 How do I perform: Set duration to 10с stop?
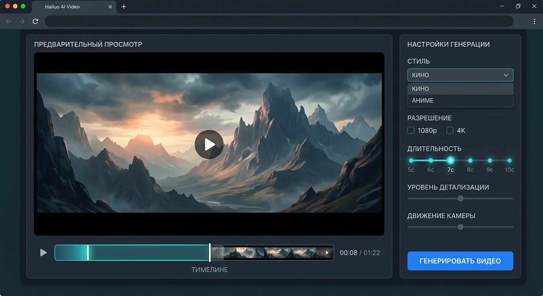[x=509, y=160]
